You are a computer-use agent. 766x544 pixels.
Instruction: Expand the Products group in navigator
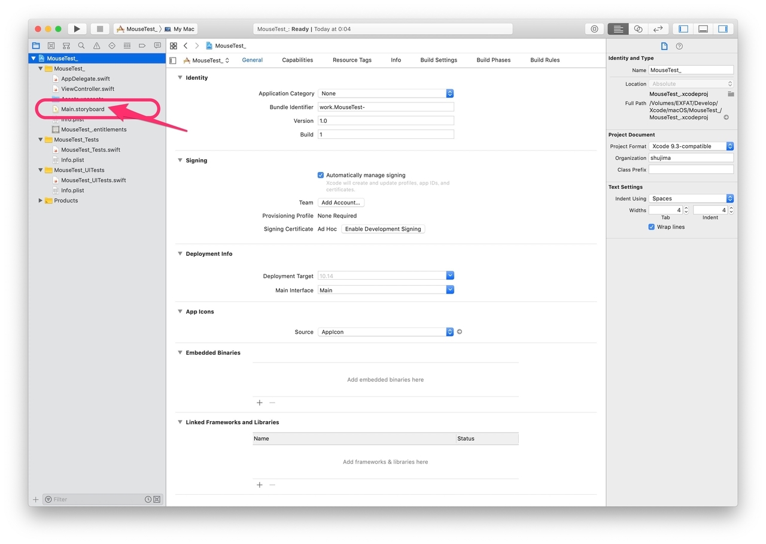tap(41, 201)
